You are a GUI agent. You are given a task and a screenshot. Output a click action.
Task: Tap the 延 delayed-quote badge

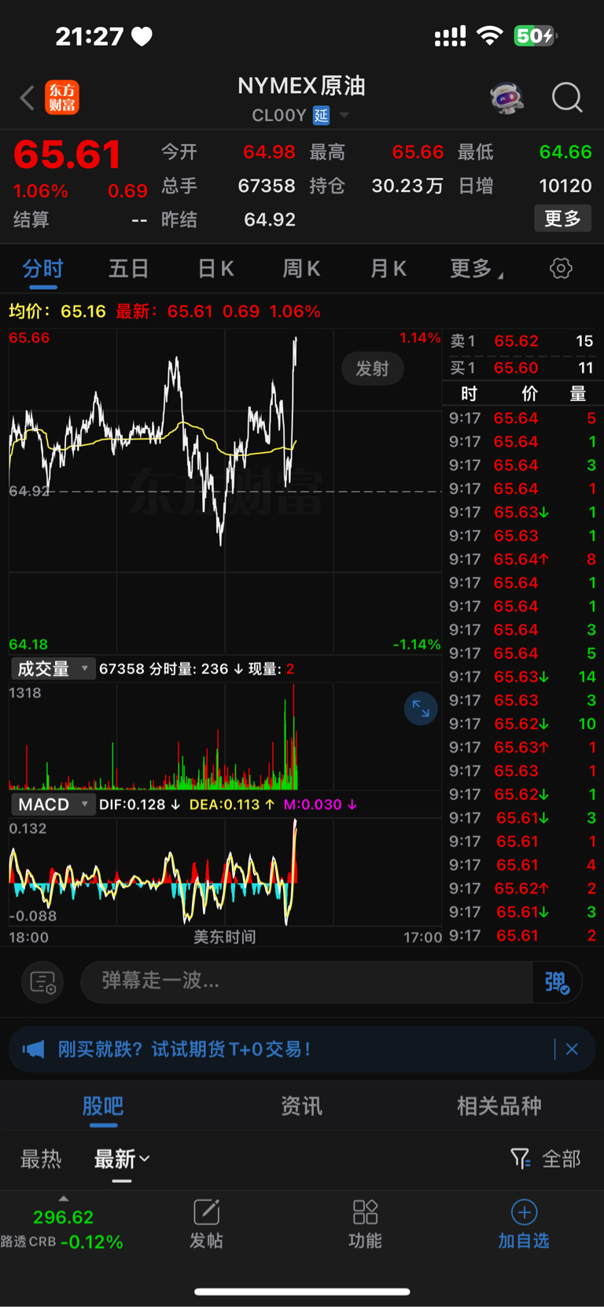321,116
